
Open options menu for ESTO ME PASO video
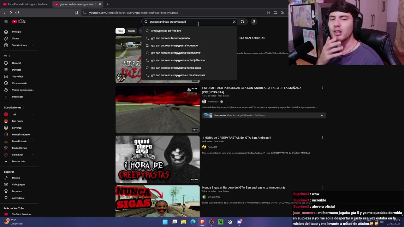(x=322, y=87)
